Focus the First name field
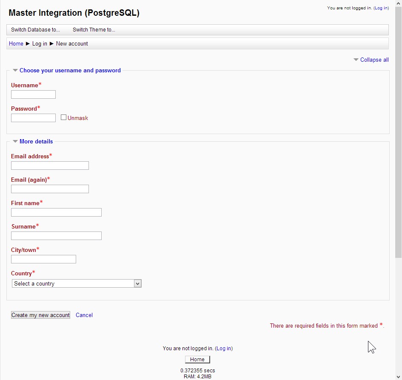 point(57,212)
